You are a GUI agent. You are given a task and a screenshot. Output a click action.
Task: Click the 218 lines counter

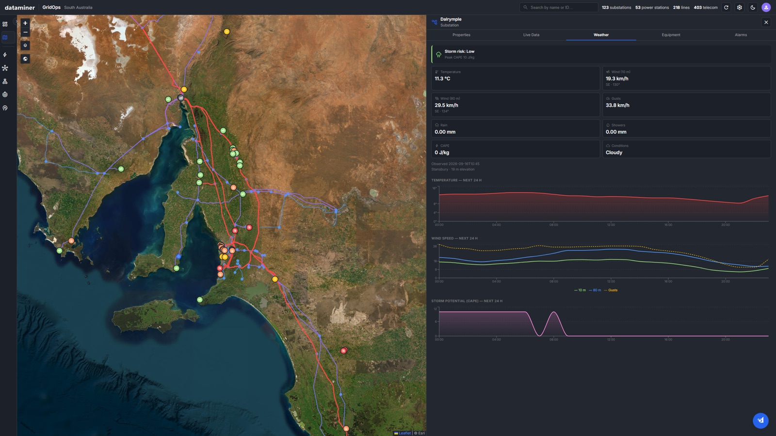(681, 7)
